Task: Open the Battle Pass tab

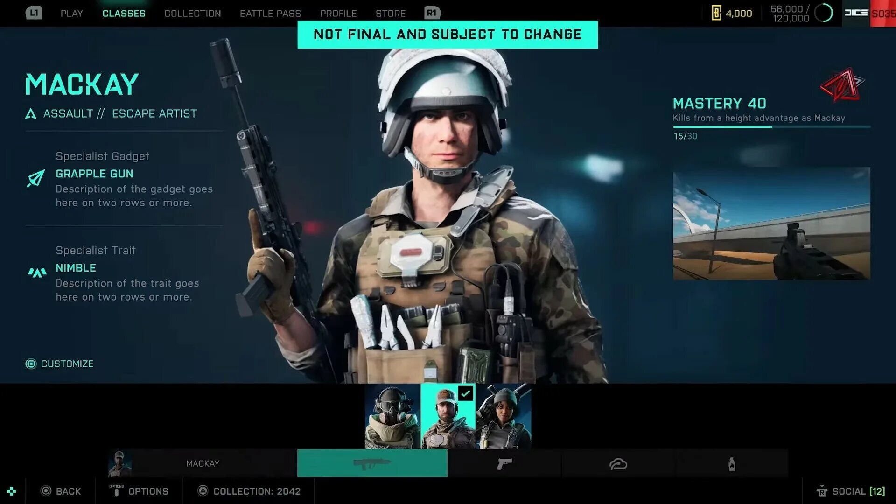Action: pos(270,14)
